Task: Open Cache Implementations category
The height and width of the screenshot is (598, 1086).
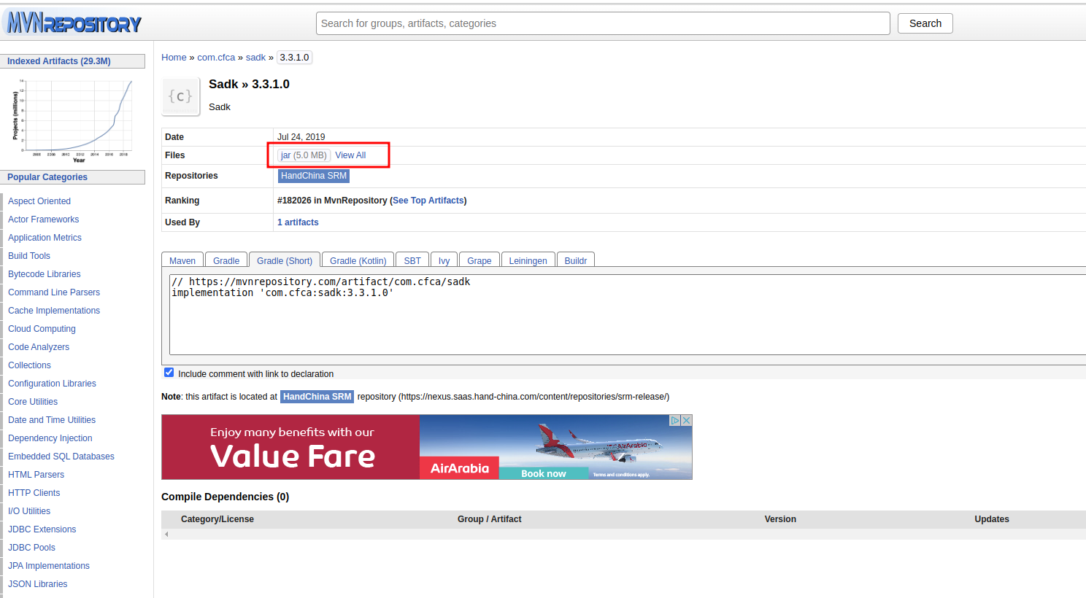Action: coord(54,311)
